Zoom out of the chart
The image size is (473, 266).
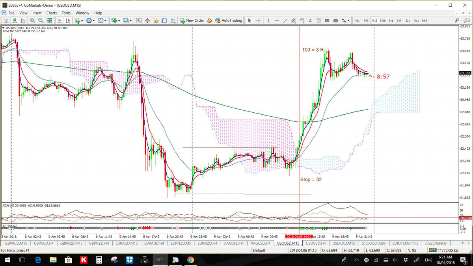click(41, 20)
